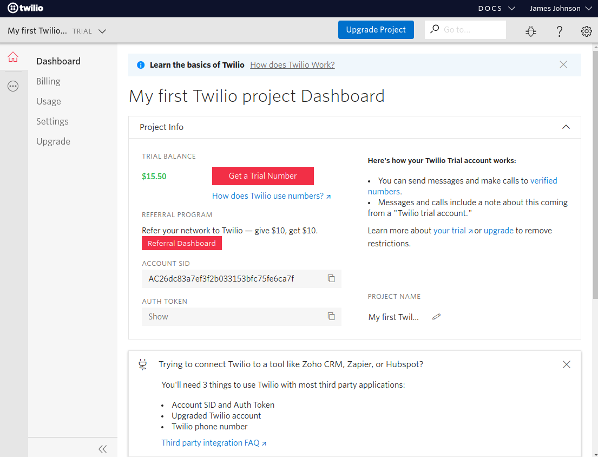Viewport: 598px width, 457px height.
Task: Click the TRIAL label beside project name
Action: click(82, 31)
